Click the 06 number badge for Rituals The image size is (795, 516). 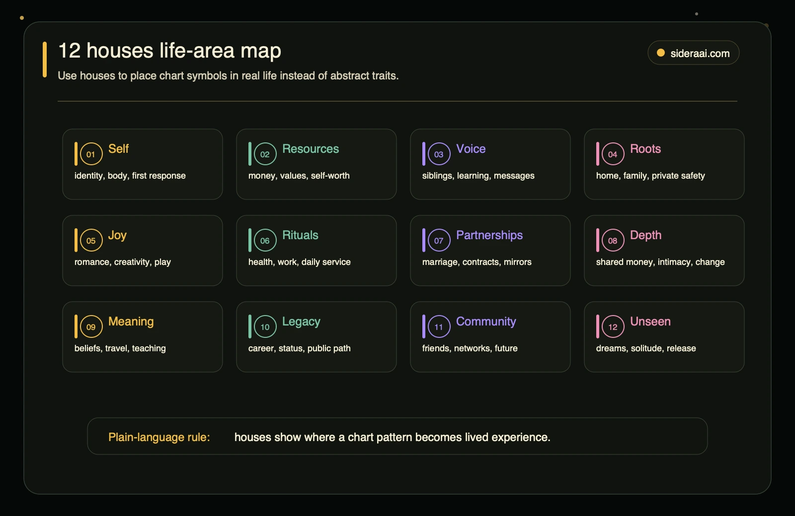click(x=265, y=240)
